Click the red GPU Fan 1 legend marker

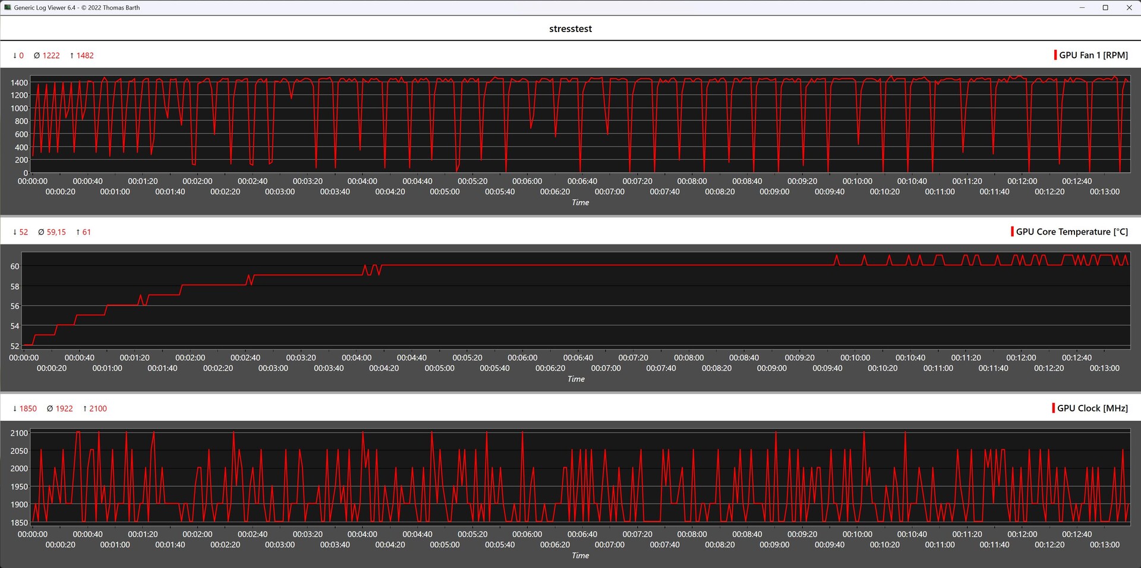[1055, 55]
